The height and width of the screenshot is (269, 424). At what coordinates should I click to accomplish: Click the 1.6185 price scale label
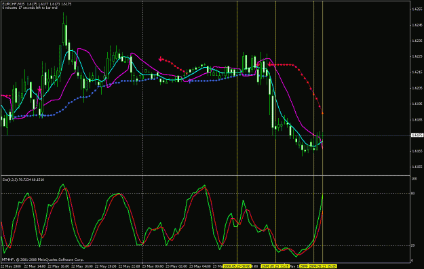417,120
